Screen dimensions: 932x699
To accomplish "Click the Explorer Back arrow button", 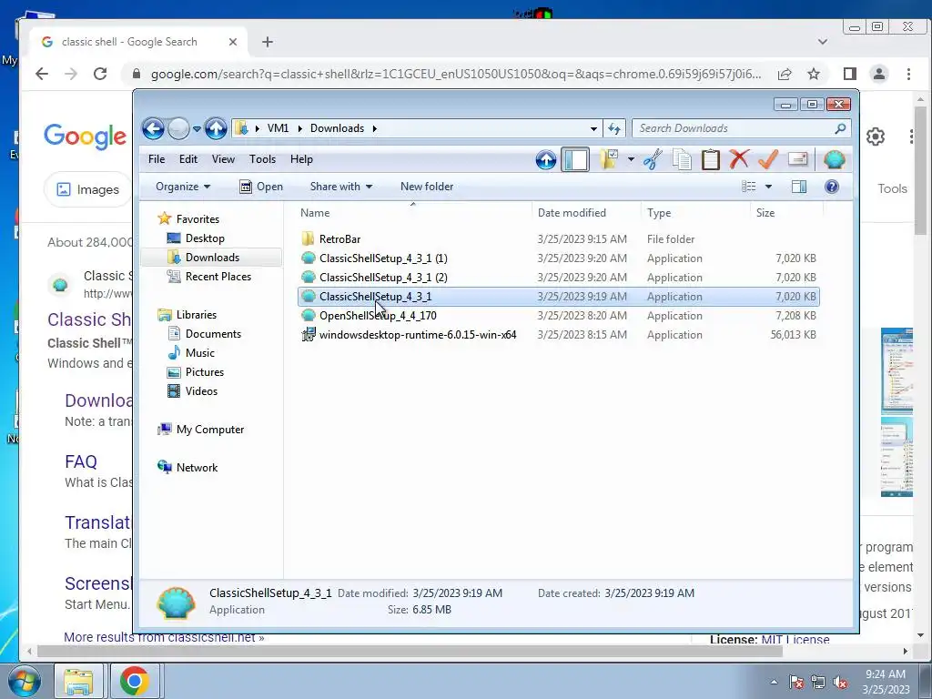I will pyautogui.click(x=153, y=128).
